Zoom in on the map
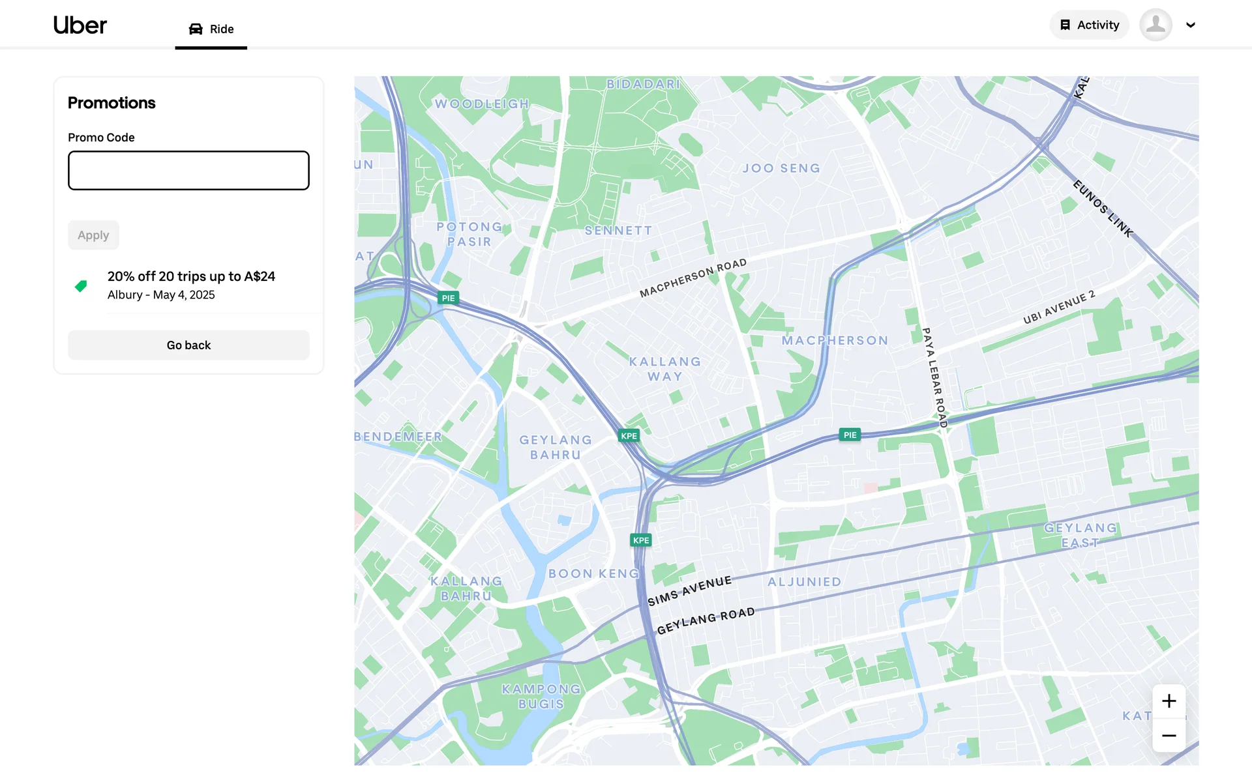Image resolution: width=1252 pixels, height=782 pixels. pyautogui.click(x=1169, y=701)
